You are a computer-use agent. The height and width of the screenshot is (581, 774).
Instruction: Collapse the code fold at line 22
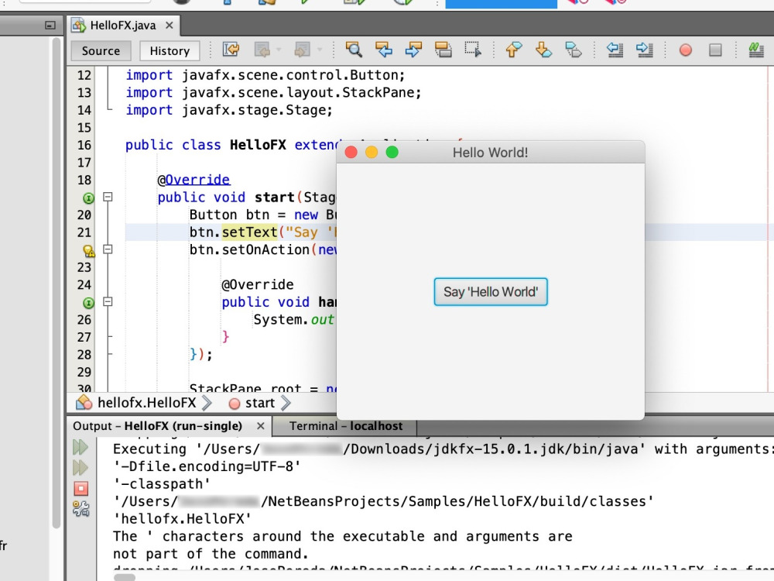click(x=108, y=249)
